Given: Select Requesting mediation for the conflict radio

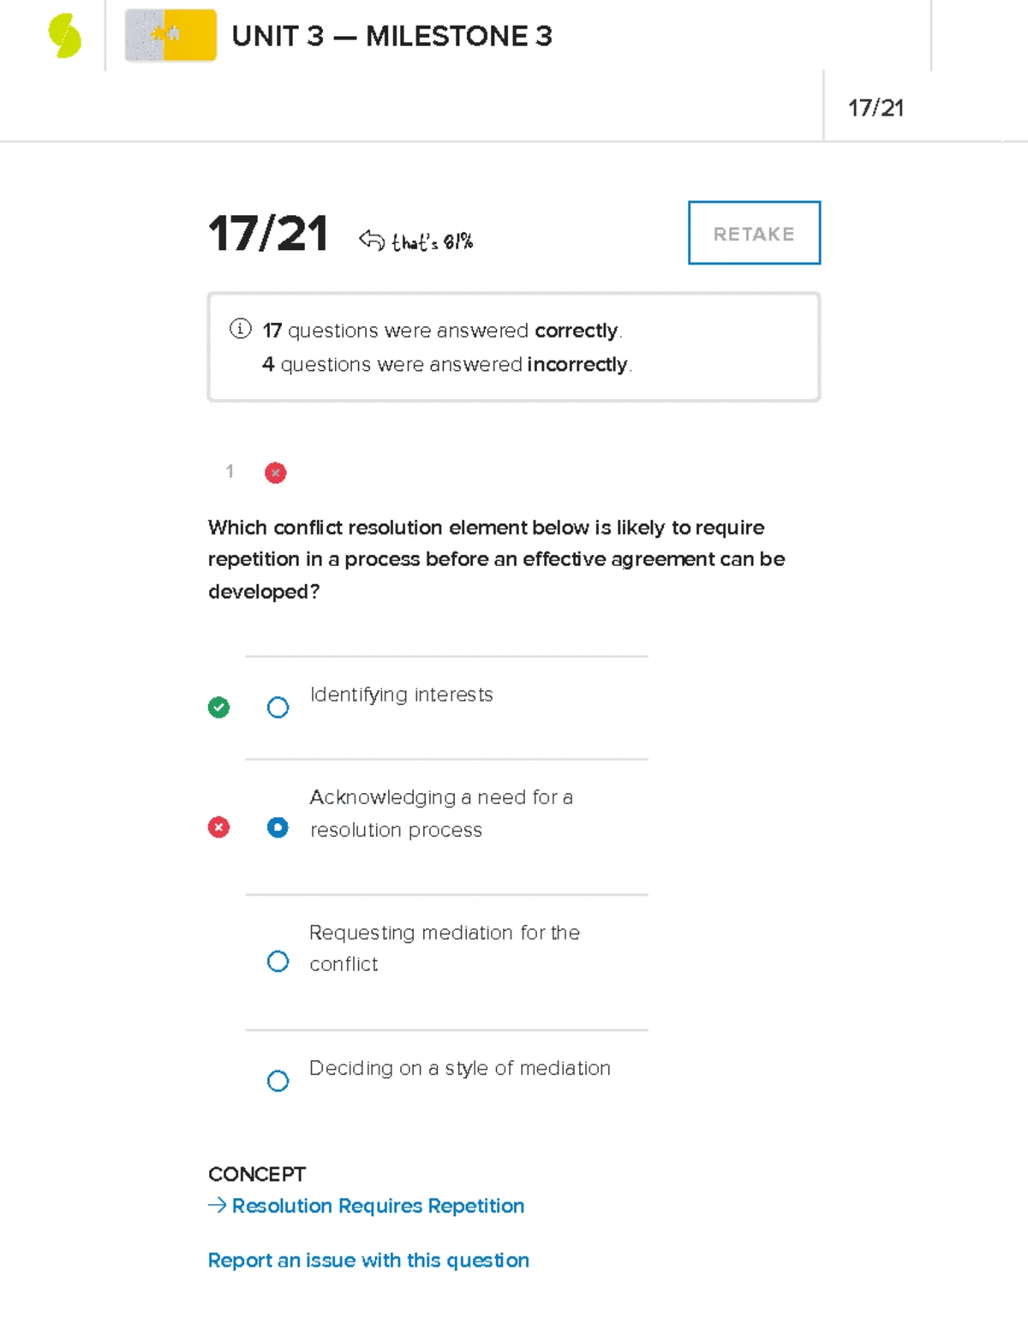Looking at the screenshot, I should tap(278, 961).
